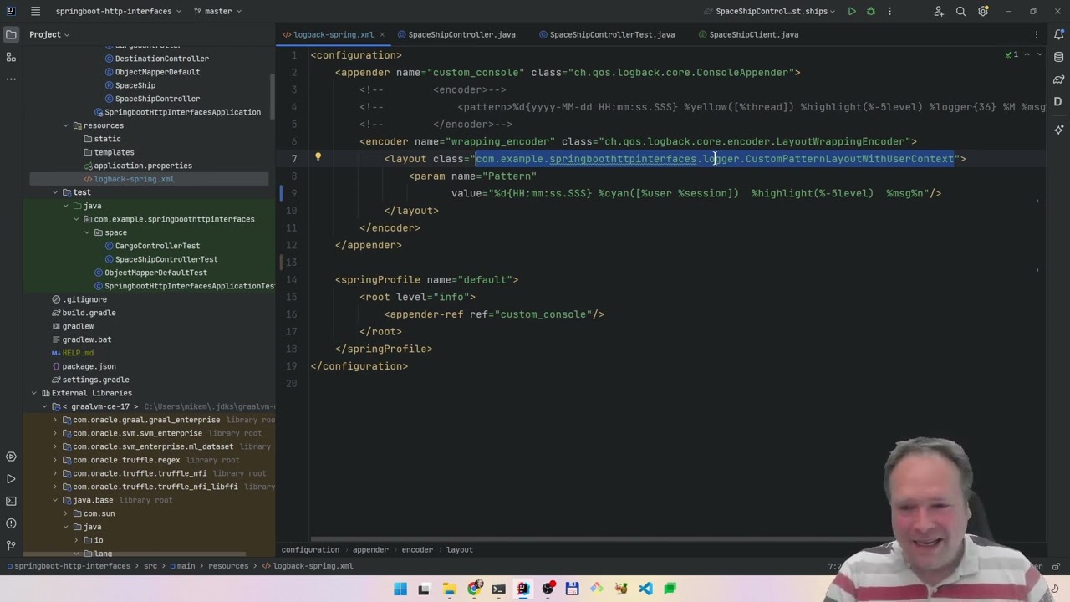Open the Gradle tool window
Viewport: 1070px width, 602px height.
click(1058, 79)
